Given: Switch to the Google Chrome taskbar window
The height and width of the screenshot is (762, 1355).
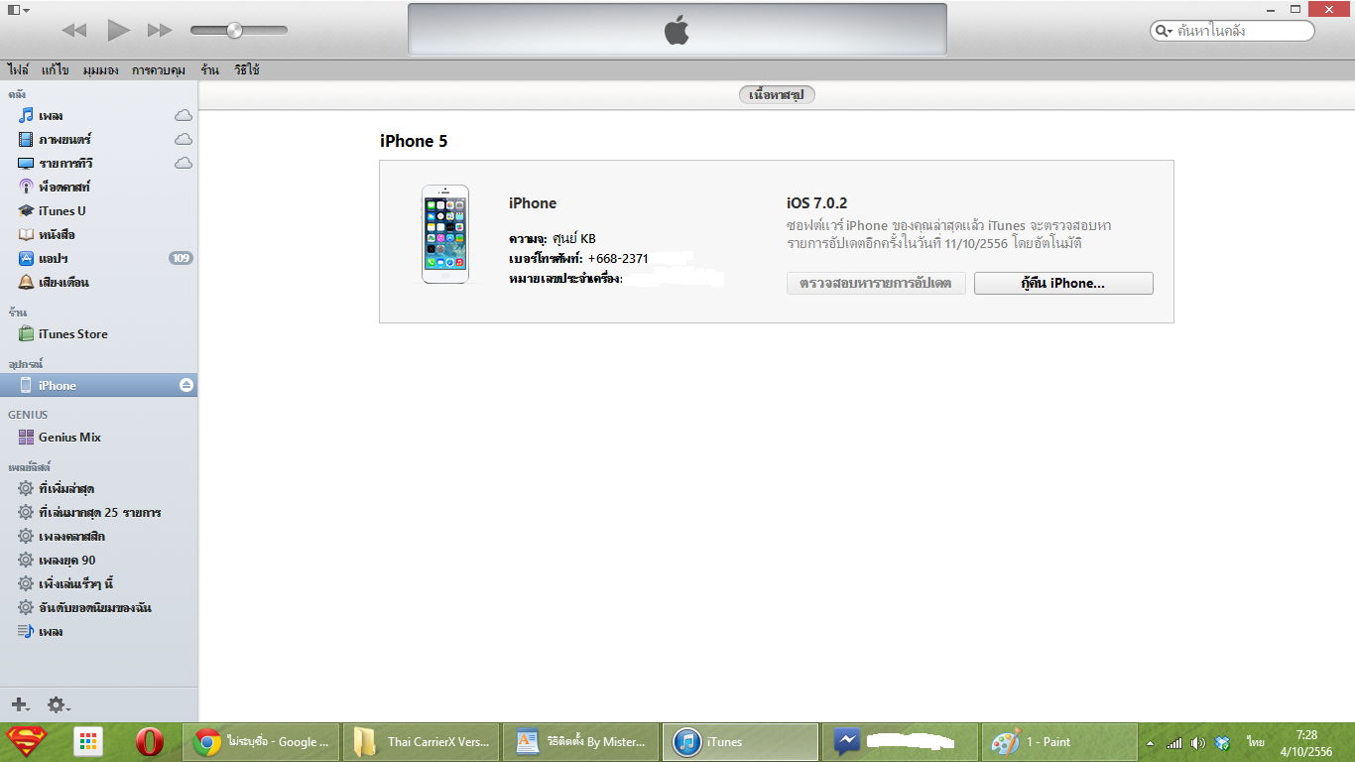Looking at the screenshot, I should pyautogui.click(x=262, y=742).
